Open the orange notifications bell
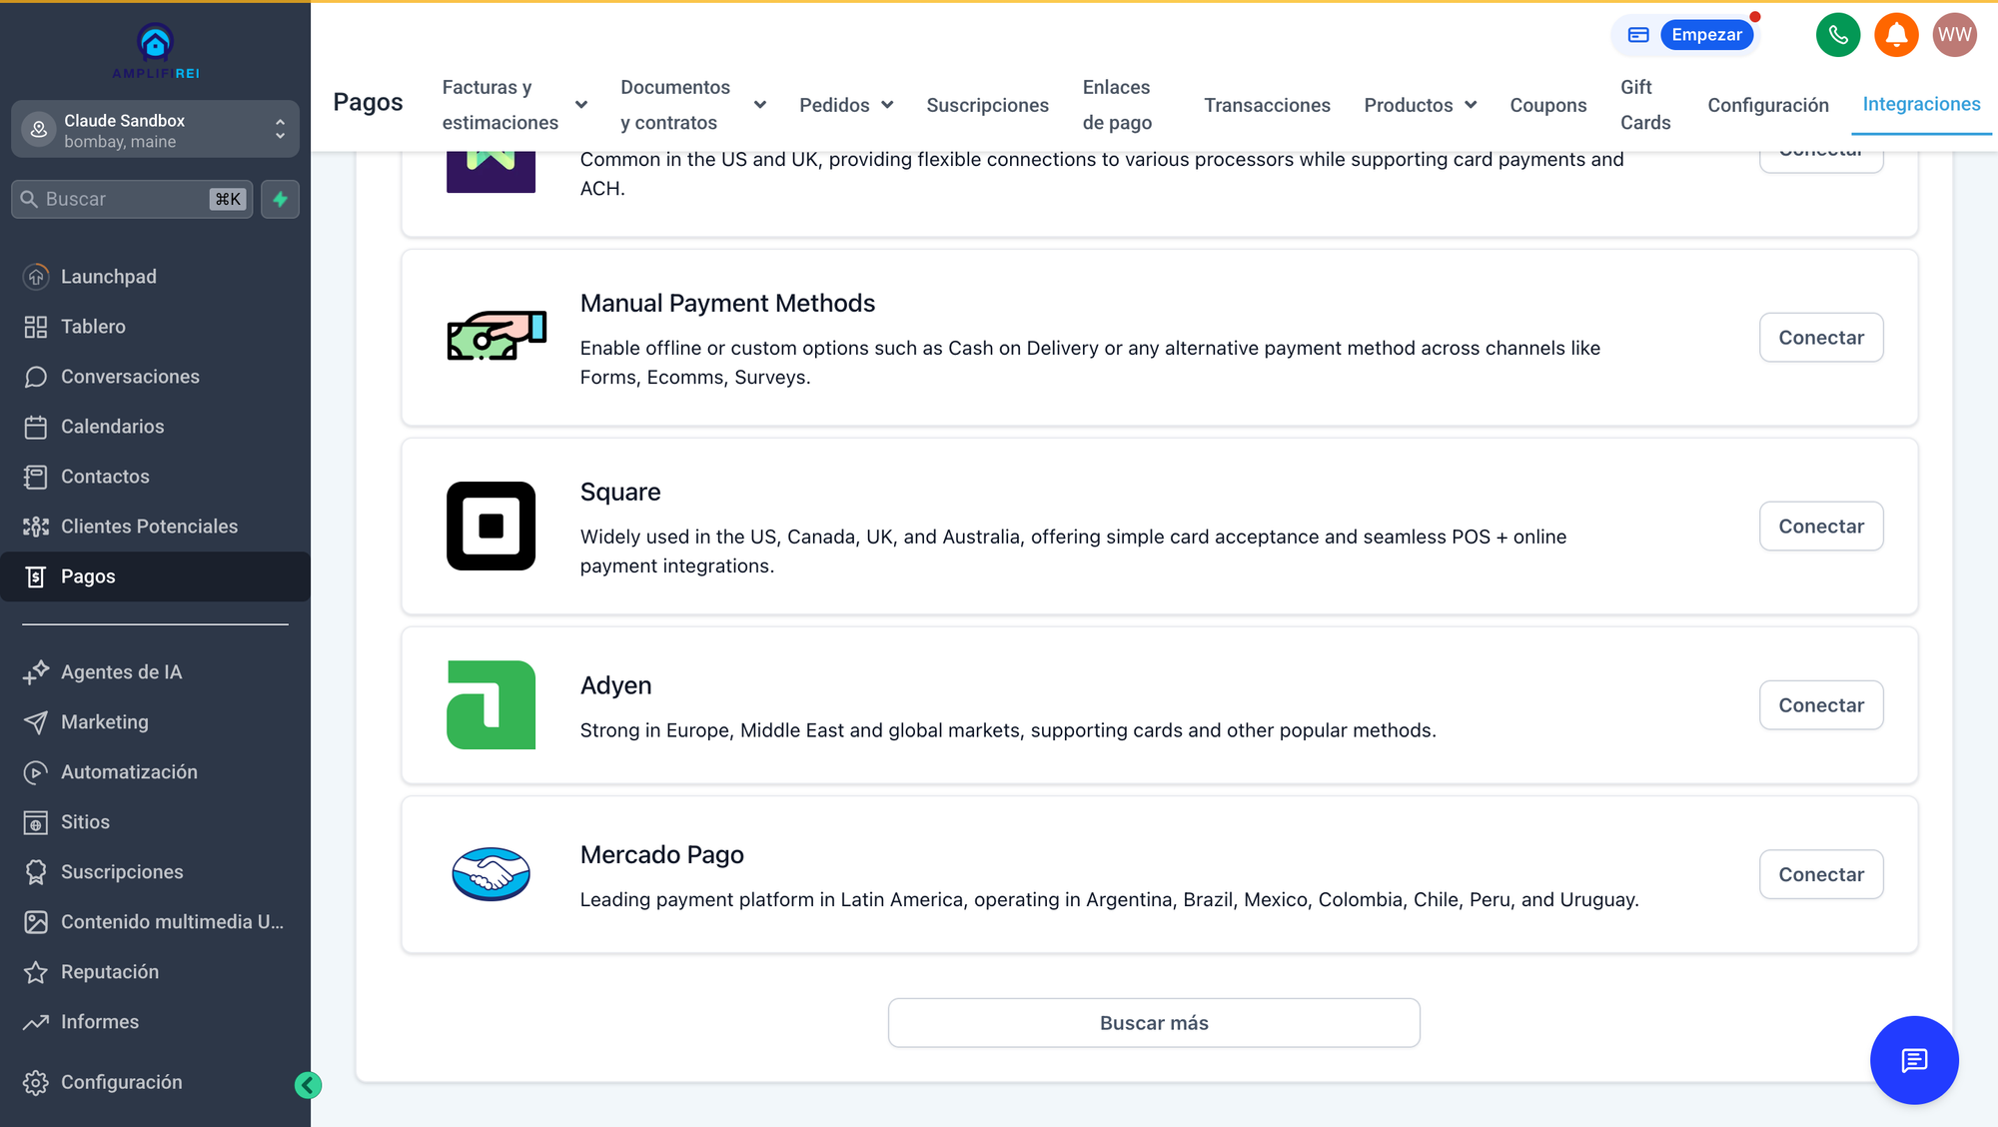This screenshot has width=1998, height=1127. [x=1896, y=35]
